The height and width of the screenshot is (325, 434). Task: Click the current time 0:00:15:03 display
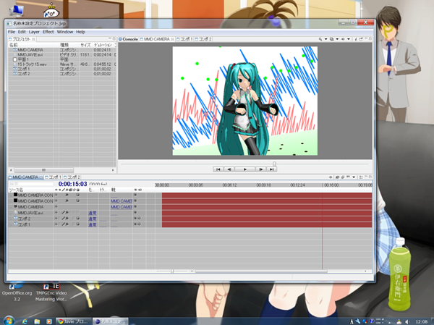pyautogui.click(x=72, y=184)
